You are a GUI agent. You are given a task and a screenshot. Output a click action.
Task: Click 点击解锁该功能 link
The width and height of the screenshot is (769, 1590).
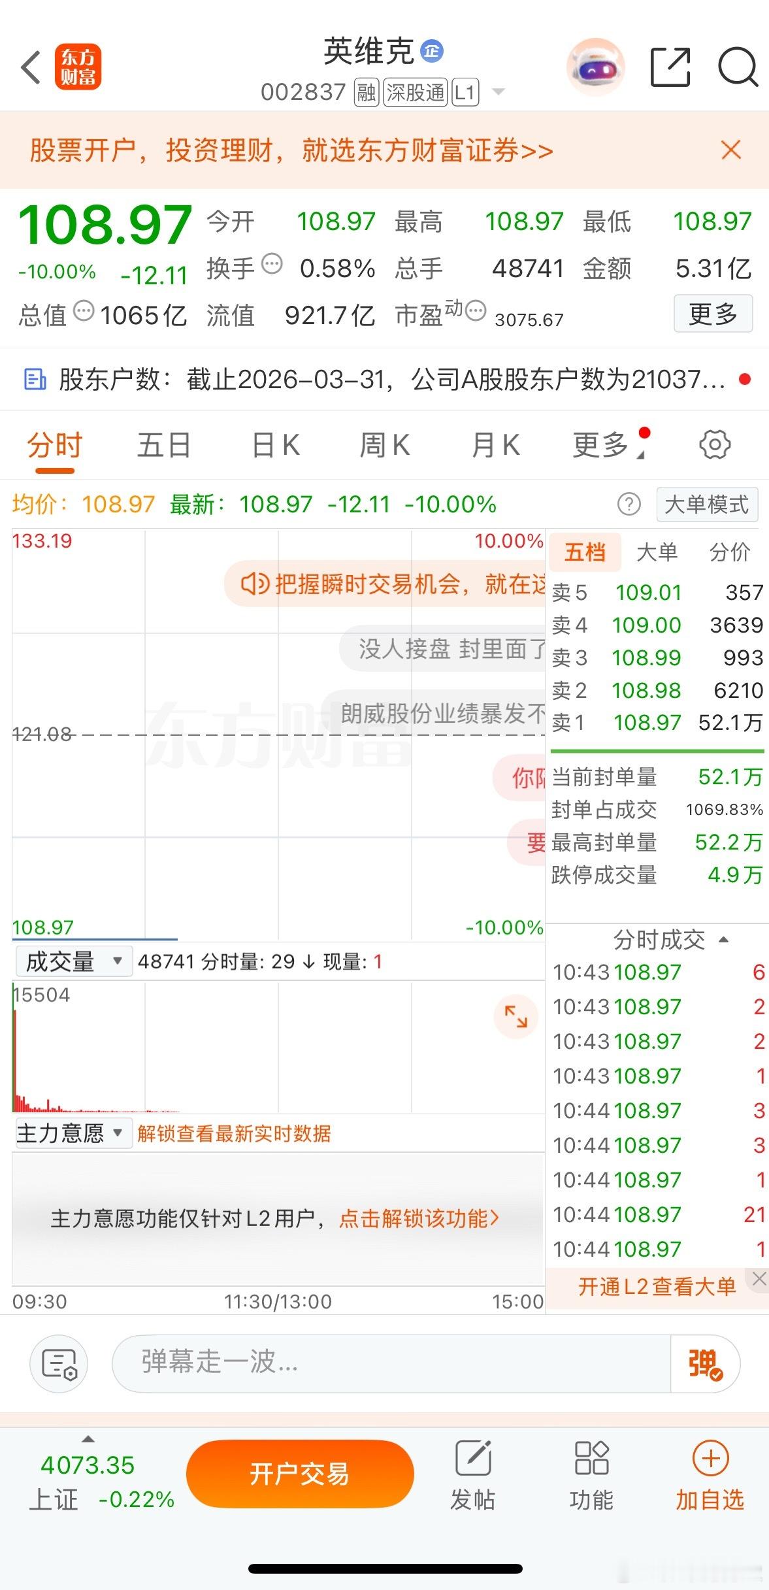click(419, 1219)
